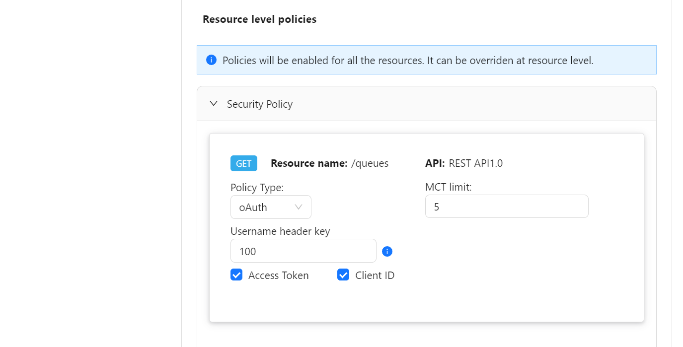The image size is (683, 347).
Task: Click the blue Client ID check icon
Action: (343, 275)
